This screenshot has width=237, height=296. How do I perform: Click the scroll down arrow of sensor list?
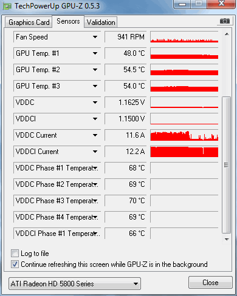point(227,240)
